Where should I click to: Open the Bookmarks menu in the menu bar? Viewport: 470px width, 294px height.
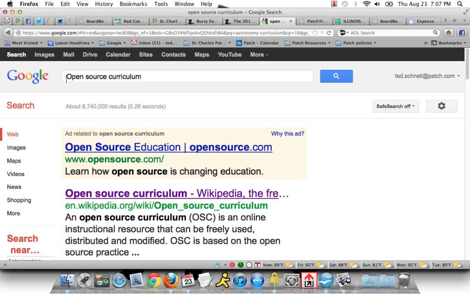click(134, 4)
